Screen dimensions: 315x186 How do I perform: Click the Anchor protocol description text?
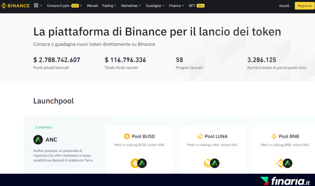tap(63, 155)
